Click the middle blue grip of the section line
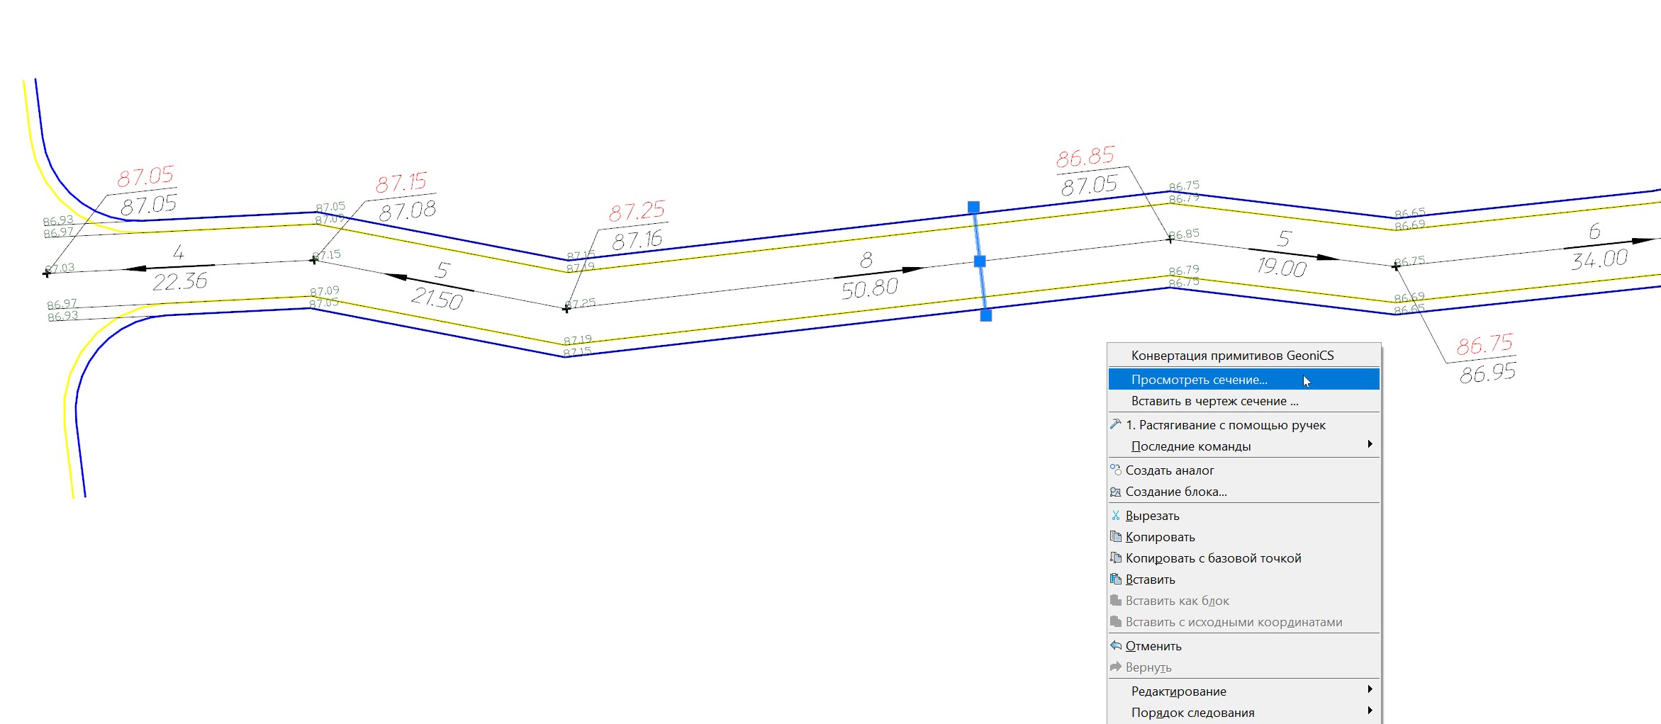The width and height of the screenshot is (1661, 724). click(x=980, y=261)
